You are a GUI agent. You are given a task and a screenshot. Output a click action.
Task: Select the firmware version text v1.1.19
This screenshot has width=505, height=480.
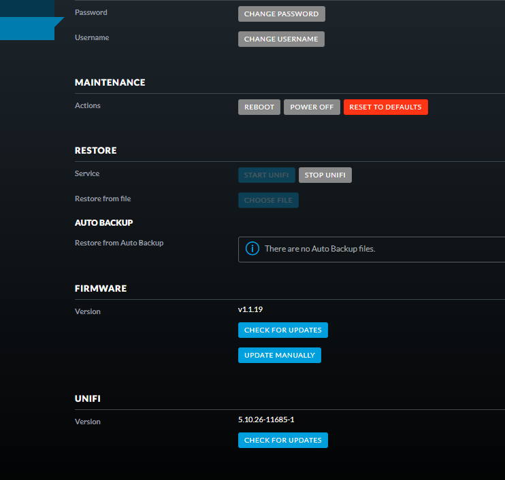(250, 309)
